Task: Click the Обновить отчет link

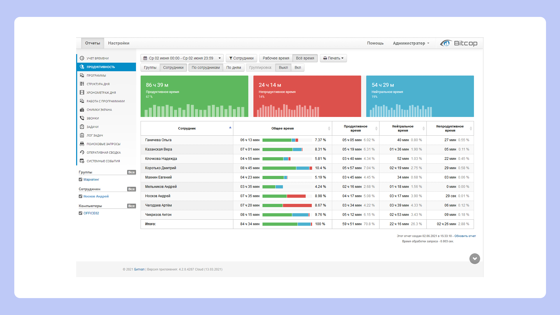Action: click(465, 236)
